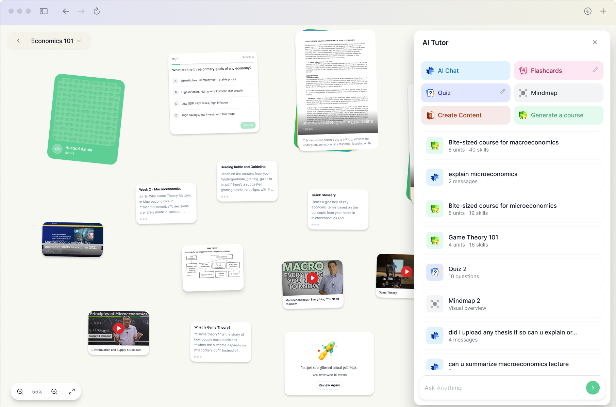The width and height of the screenshot is (616, 407).
Task: Toggle the sidebar panel icon
Action: pyautogui.click(x=44, y=11)
